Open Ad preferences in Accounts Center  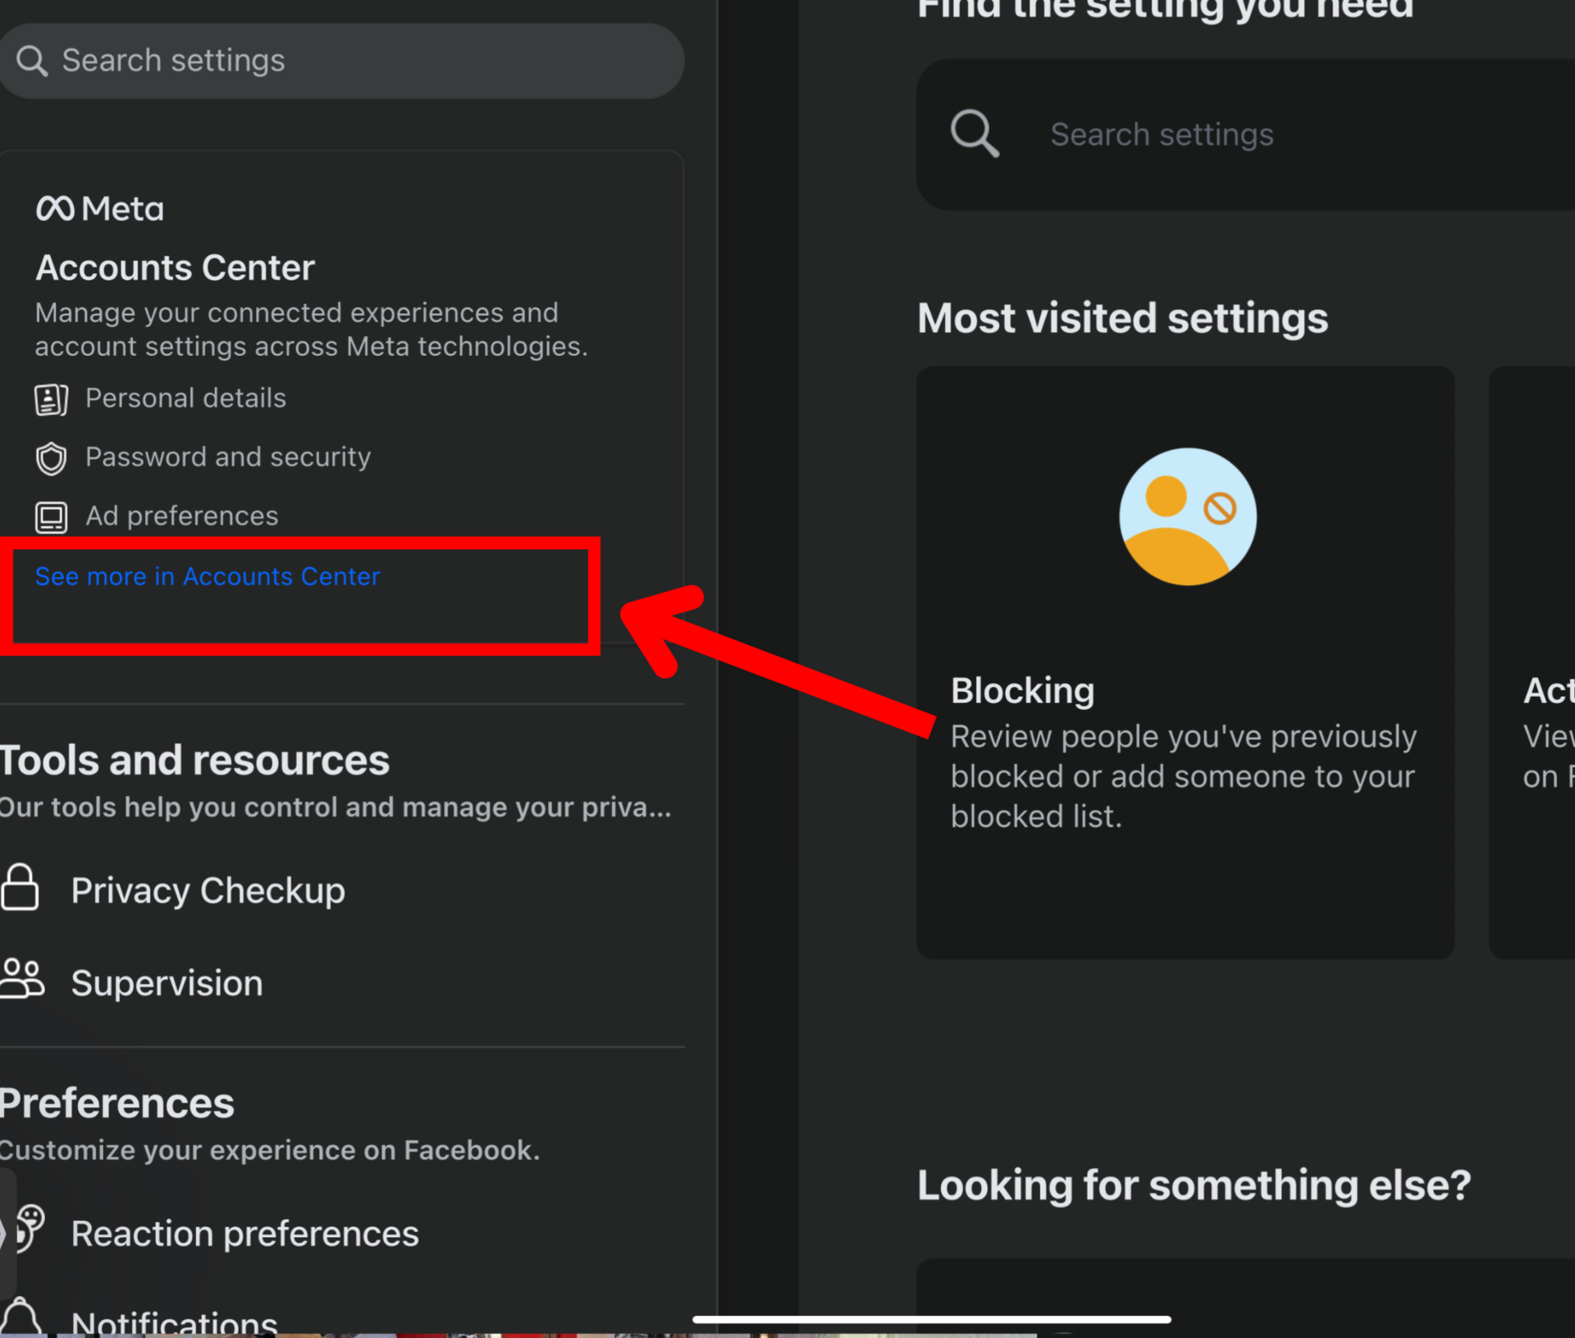coord(182,516)
